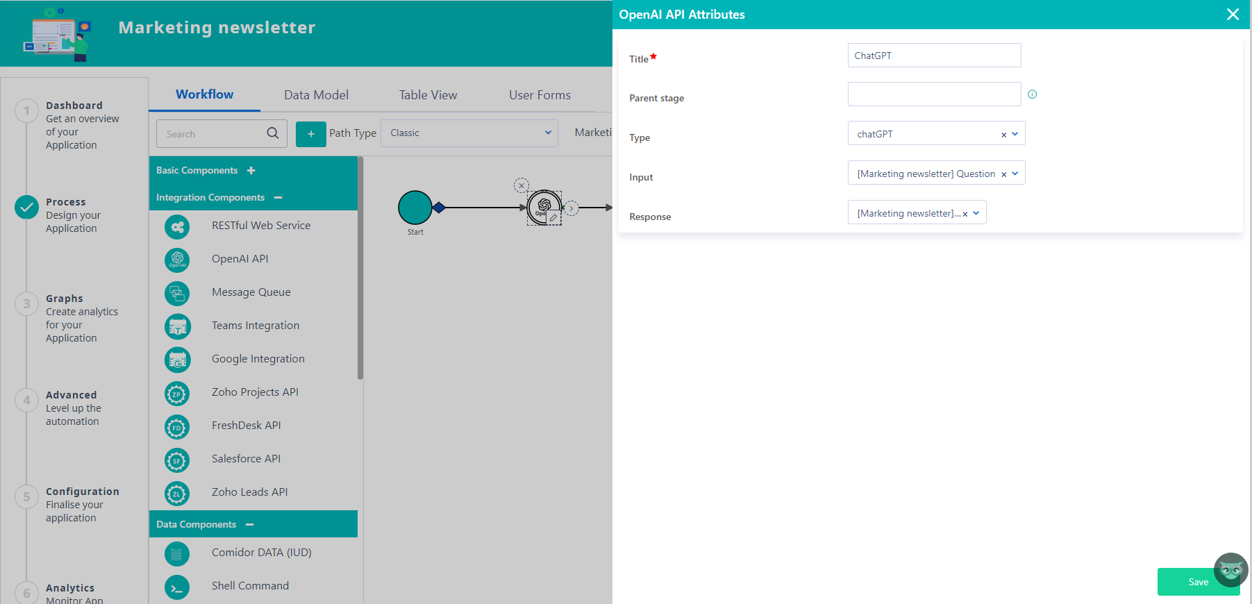Open the Path Type dropdown

click(469, 133)
